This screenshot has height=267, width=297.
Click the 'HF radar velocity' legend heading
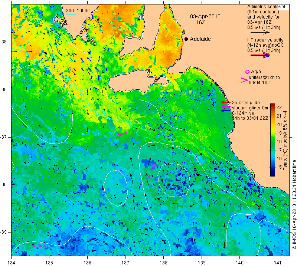pyautogui.click(x=265, y=40)
